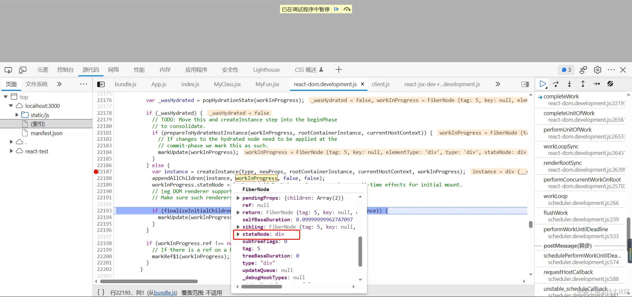Image resolution: width=632 pixels, height=297 pixels.
Task: Select the 文件系统 navigator tab
Action: click(x=37, y=84)
